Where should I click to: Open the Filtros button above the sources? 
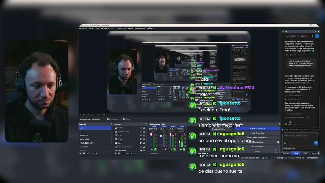(x=126, y=119)
